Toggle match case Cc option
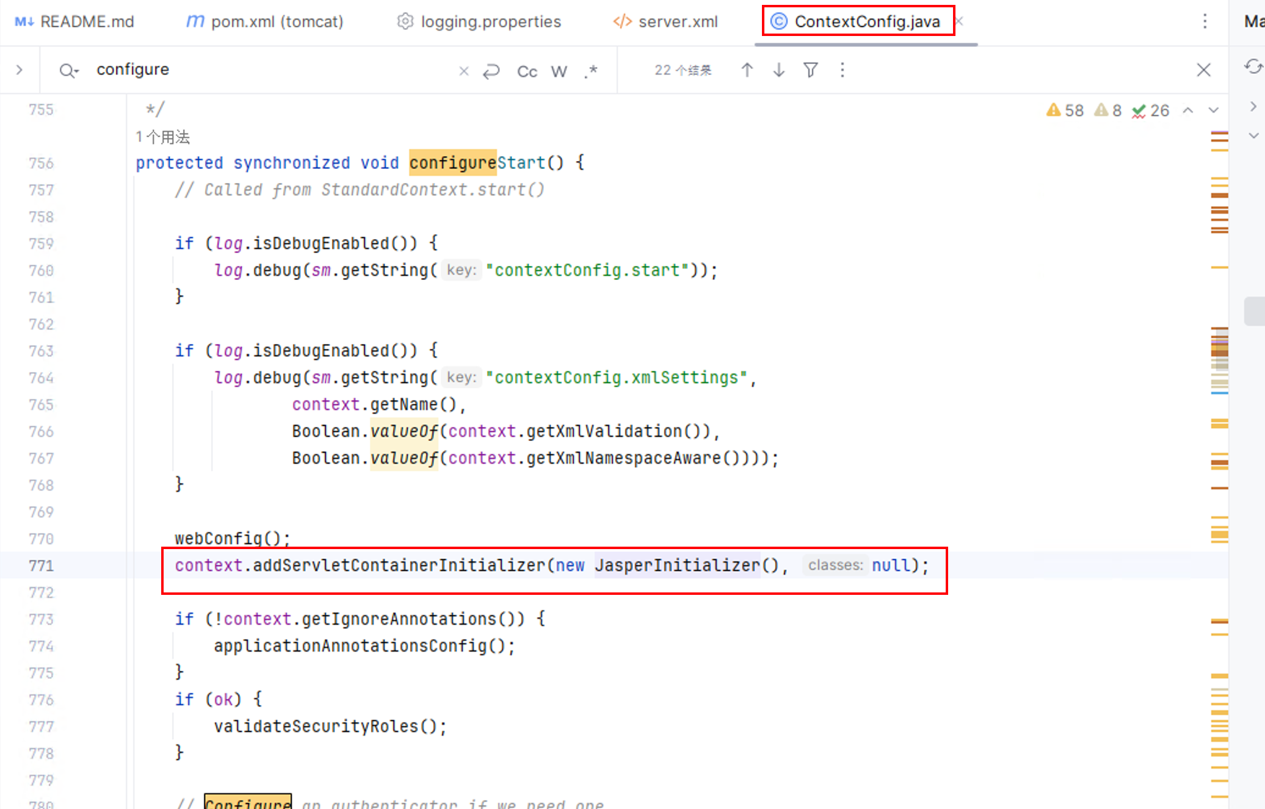The width and height of the screenshot is (1265, 809). [526, 71]
